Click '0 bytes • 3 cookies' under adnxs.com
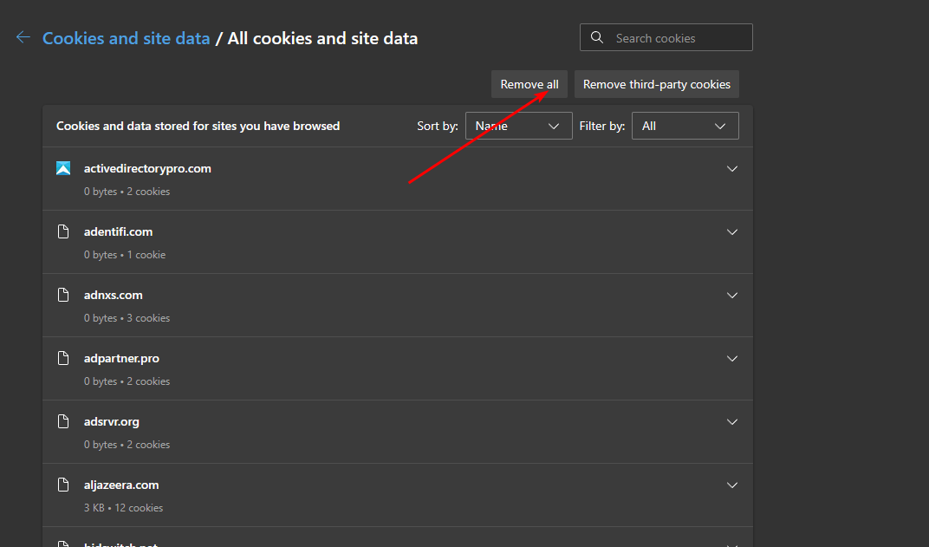929x547 pixels. pyautogui.click(x=127, y=318)
